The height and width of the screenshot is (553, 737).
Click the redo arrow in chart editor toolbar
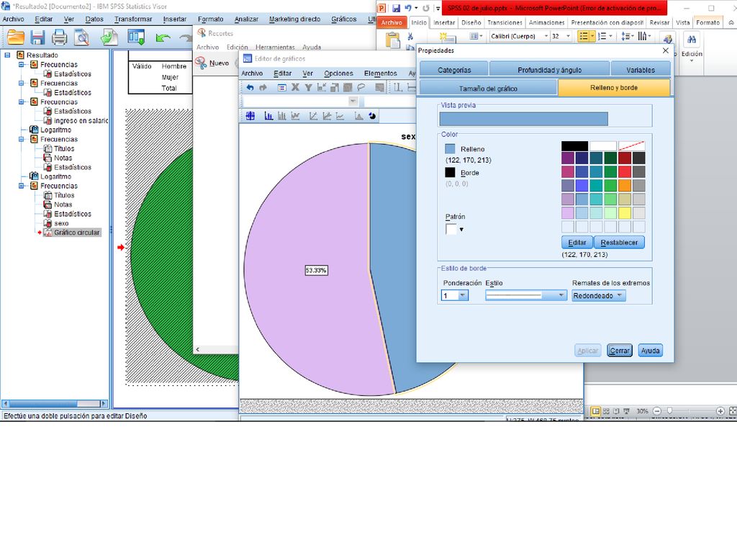point(263,87)
